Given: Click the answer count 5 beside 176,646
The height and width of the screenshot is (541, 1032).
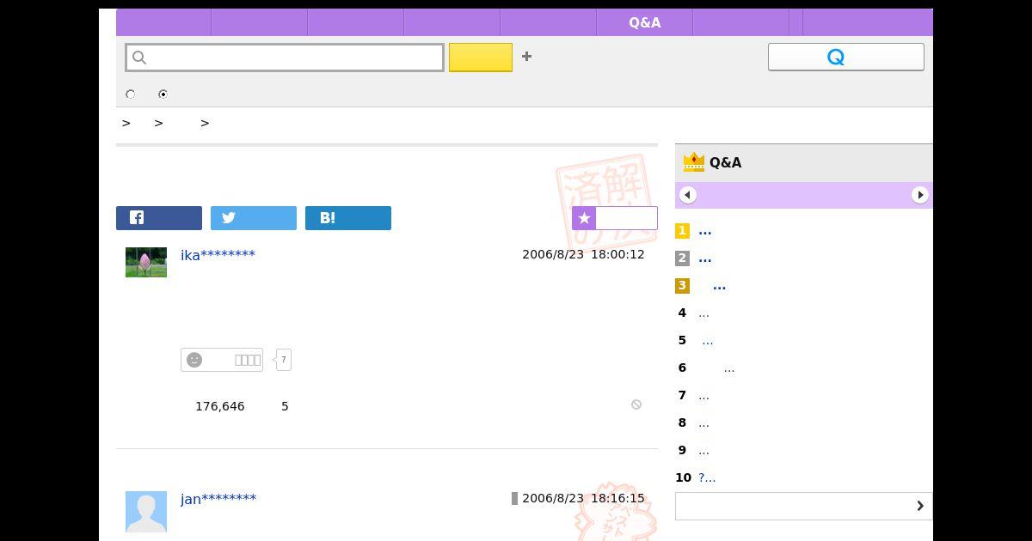Looking at the screenshot, I should point(285,406).
